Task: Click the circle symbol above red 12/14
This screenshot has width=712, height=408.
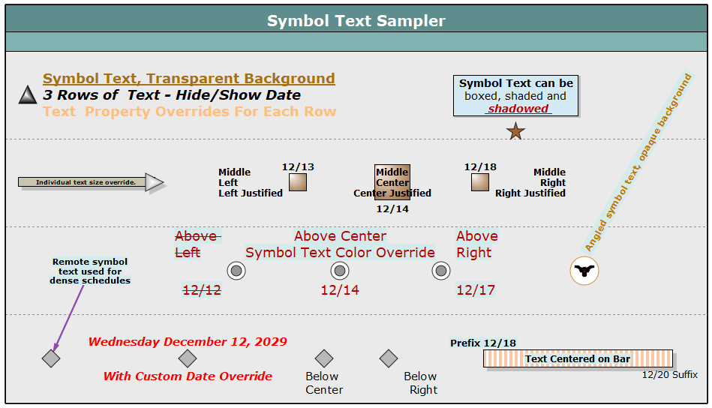Action: pos(340,271)
